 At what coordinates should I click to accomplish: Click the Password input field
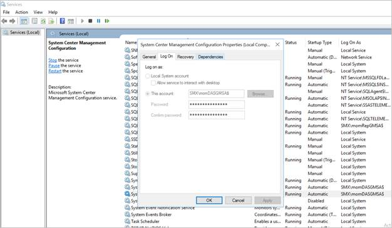[216, 104]
